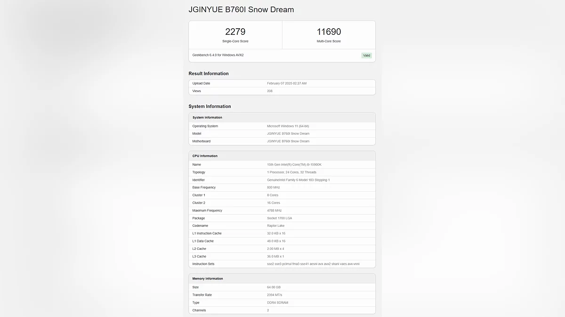Click the Multi-Core Score label

click(329, 41)
